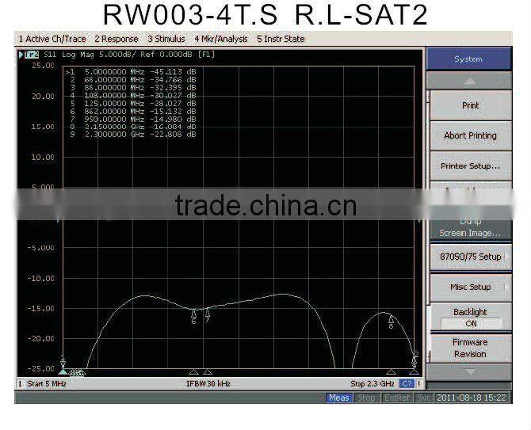Click the marker 8 triangle on the frequency axis
Screen dimensions: 531x430
coord(391,372)
